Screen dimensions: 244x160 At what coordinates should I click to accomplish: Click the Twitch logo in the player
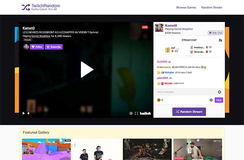point(145,113)
